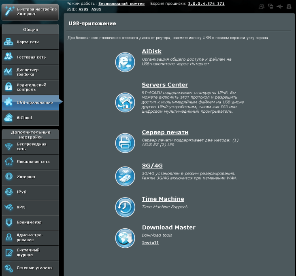This screenshot has width=296, height=276.
Task: Click the LAN house icon in sidebar
Action: coord(9,161)
